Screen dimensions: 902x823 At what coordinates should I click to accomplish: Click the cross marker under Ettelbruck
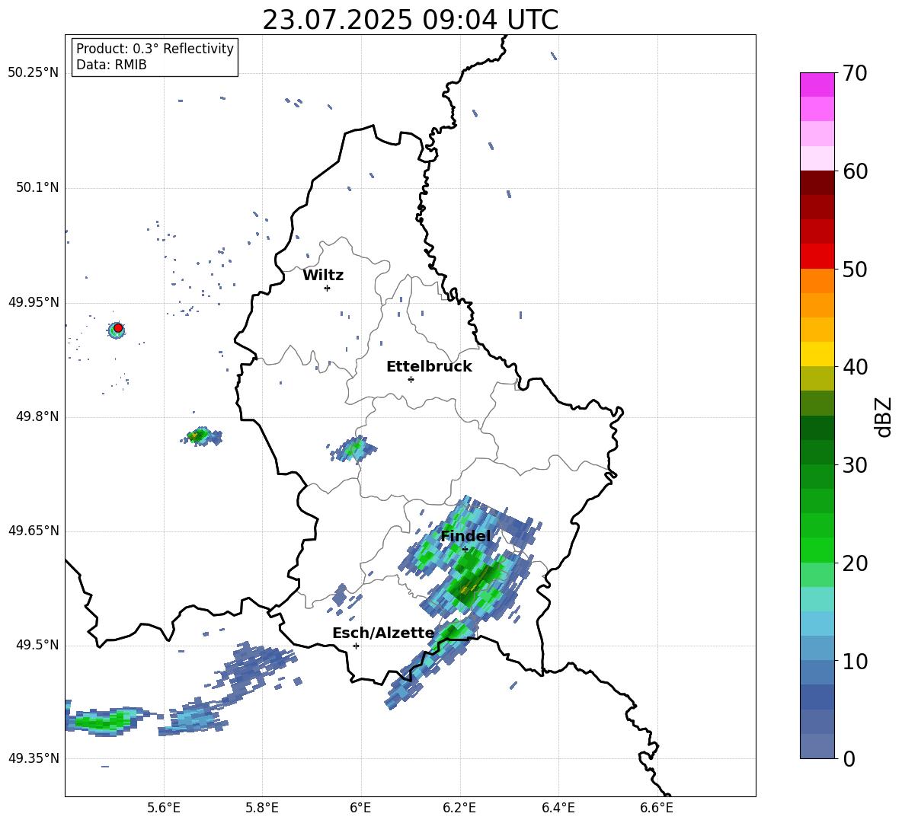click(411, 379)
